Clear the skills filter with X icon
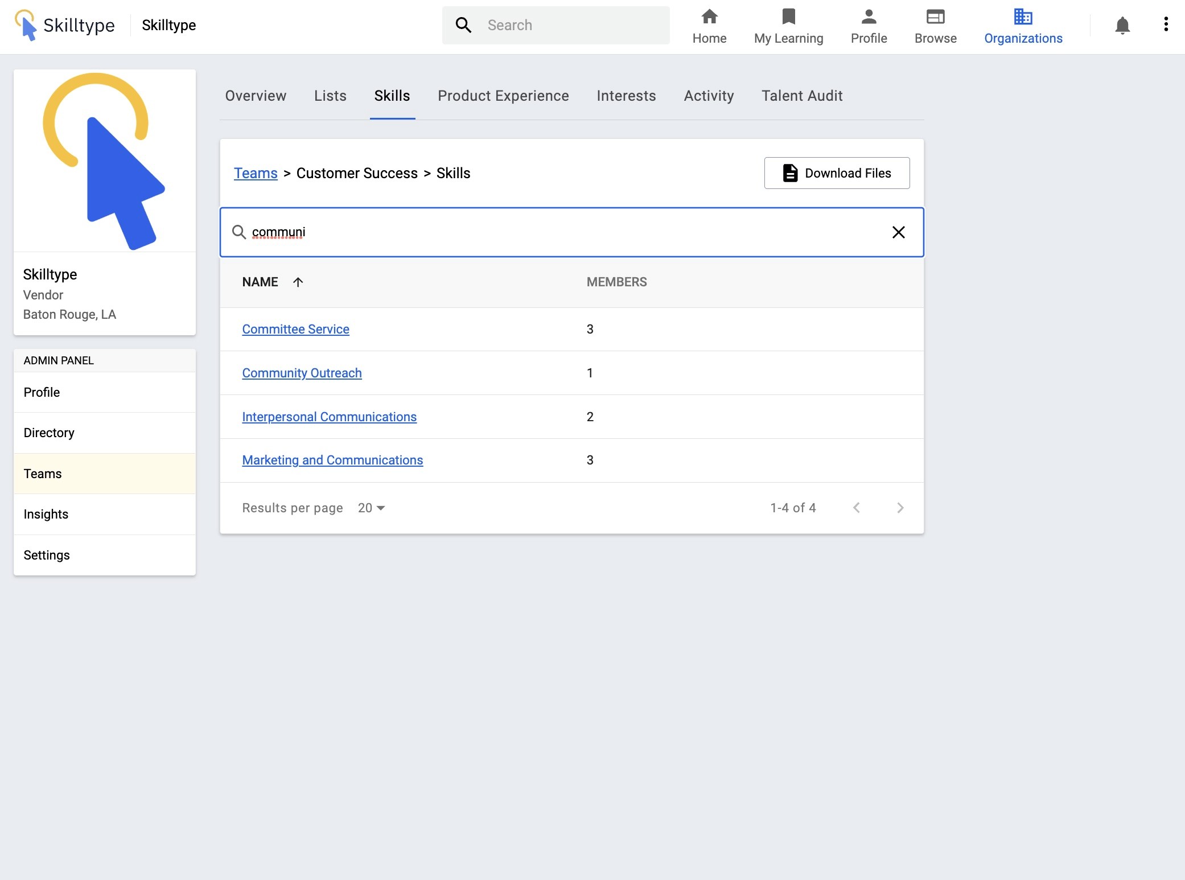This screenshot has height=880, width=1185. (898, 232)
